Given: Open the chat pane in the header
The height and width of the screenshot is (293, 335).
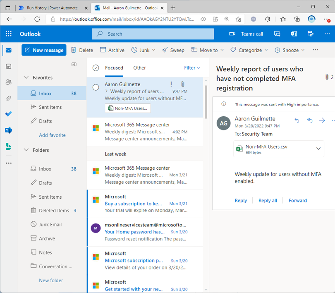Looking at the screenshot, I should [x=277, y=34].
